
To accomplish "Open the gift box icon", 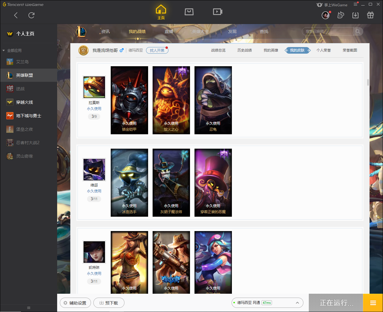I will click(370, 15).
